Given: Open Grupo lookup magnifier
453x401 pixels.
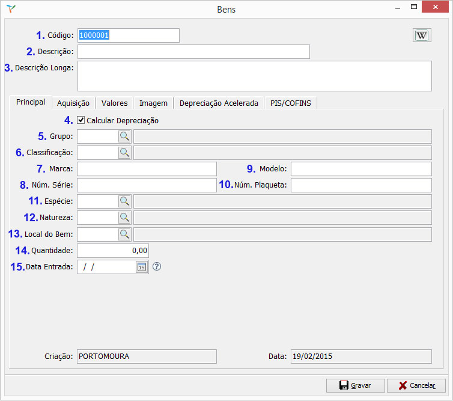Looking at the screenshot, I should (x=124, y=136).
